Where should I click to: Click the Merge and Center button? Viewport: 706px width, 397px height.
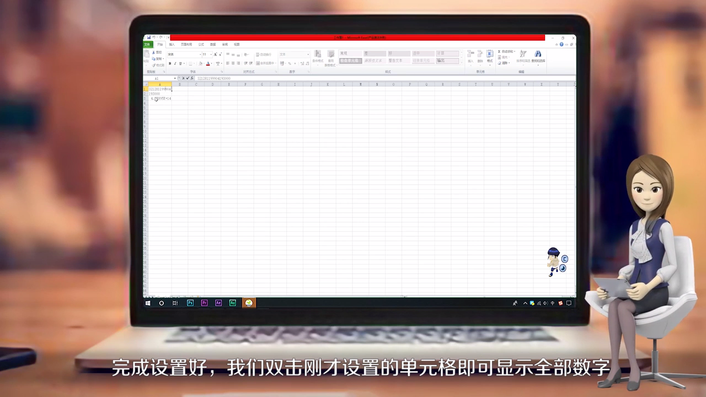point(265,63)
